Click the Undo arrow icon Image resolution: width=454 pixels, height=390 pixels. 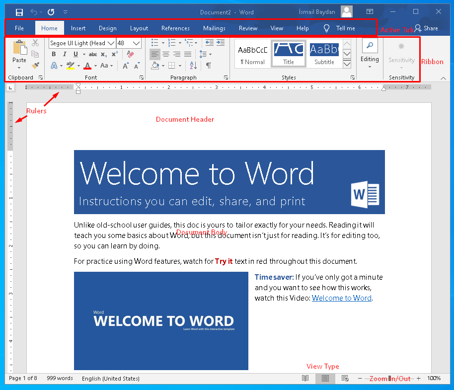coord(34,12)
